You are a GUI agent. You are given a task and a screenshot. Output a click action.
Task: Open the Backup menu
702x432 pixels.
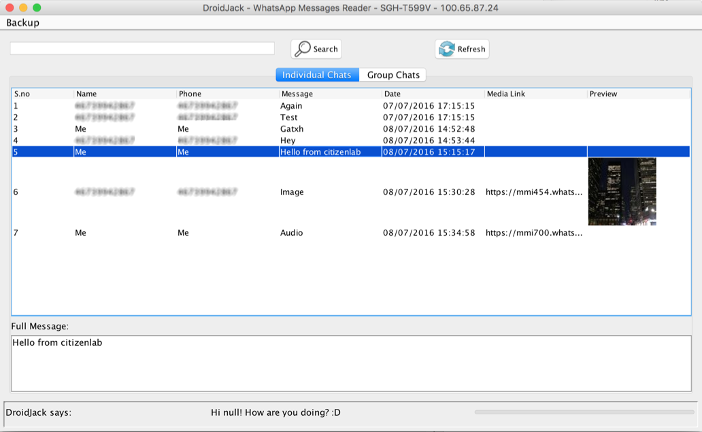click(x=23, y=22)
